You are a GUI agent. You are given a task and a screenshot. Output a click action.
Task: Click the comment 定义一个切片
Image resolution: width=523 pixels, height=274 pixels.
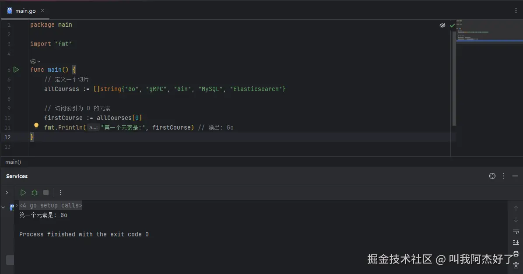tap(67, 79)
